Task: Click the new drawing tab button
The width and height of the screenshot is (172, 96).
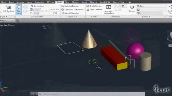Action: [17, 21]
